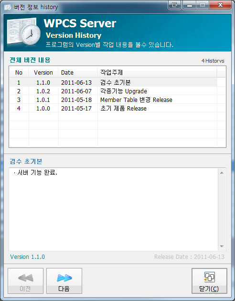
Task: Click the grey double-arrow Previous (이전) icon
Action: (x=26, y=278)
